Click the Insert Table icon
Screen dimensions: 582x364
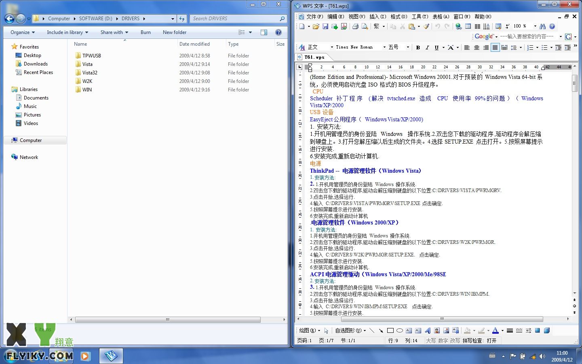(x=468, y=26)
